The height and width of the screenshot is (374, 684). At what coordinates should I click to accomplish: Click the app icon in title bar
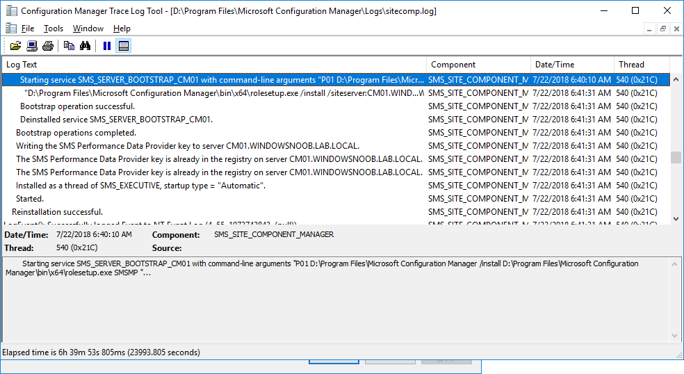click(x=11, y=11)
